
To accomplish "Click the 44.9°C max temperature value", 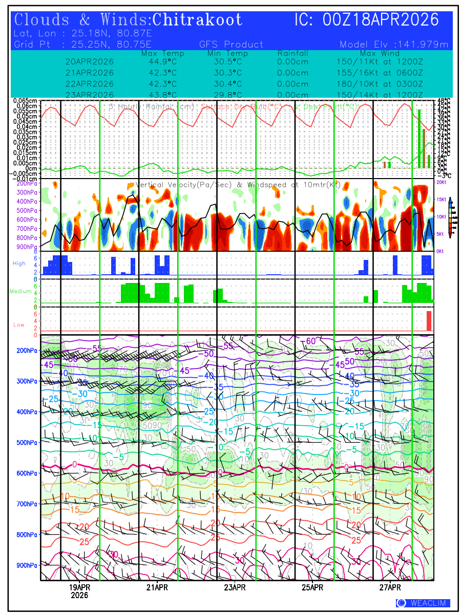I will (162, 62).
